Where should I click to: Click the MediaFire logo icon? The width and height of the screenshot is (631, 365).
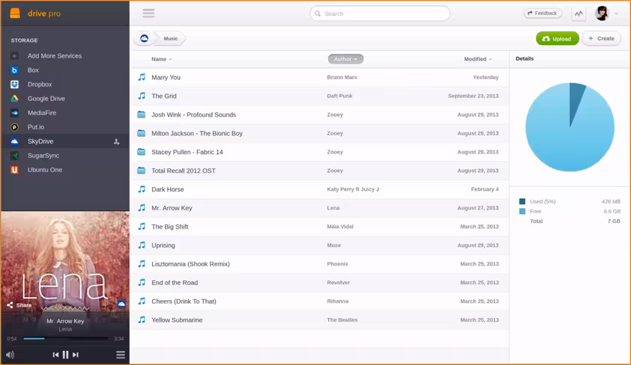14,113
